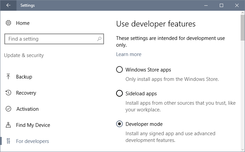Click the Find a setting search box
Viewport: 245px width, 152px height.
[54, 39]
